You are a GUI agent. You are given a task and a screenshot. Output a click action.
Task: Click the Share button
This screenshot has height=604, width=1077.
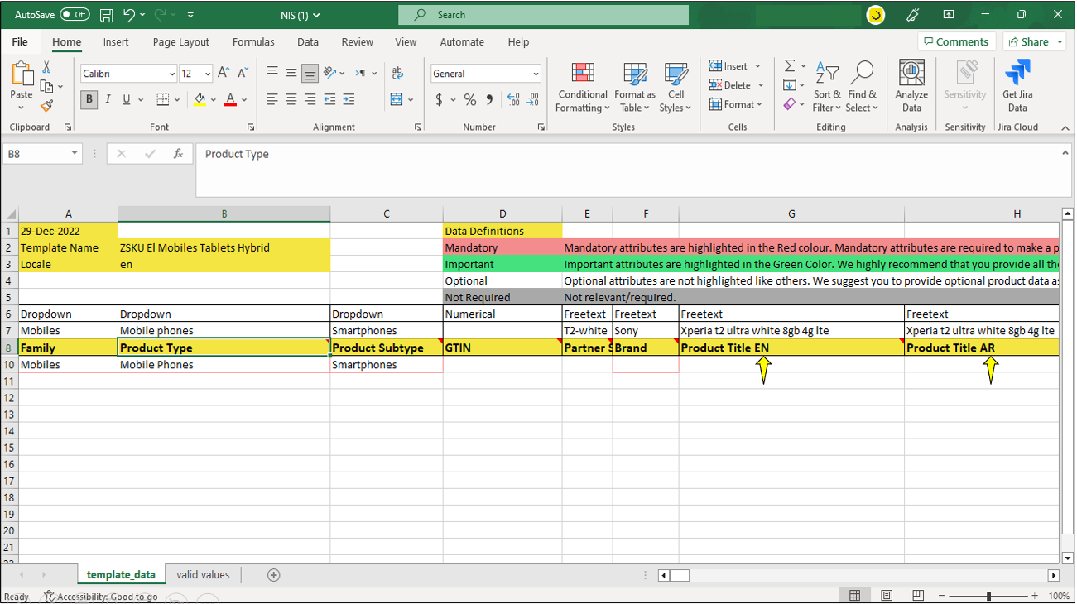[x=1035, y=42]
